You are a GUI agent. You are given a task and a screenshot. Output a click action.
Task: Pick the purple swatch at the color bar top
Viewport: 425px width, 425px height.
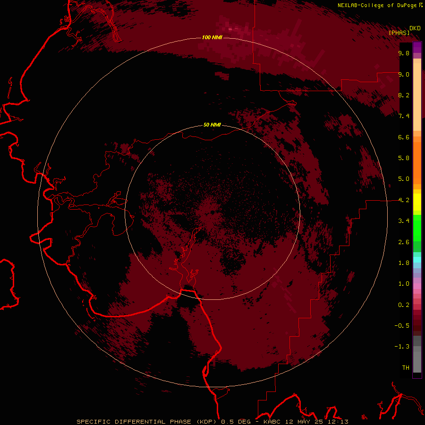pyautogui.click(x=417, y=47)
